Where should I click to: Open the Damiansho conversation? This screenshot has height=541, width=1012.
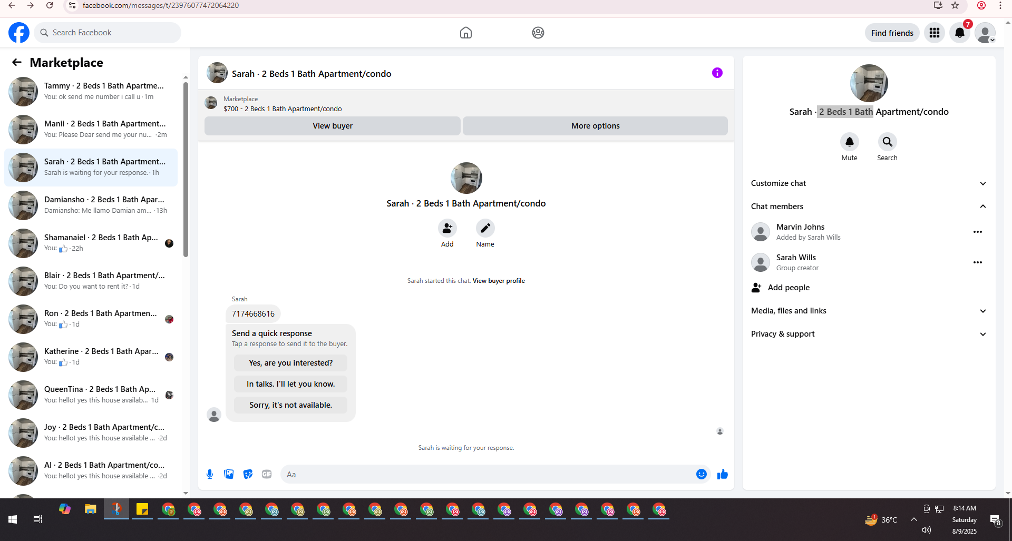tap(91, 205)
